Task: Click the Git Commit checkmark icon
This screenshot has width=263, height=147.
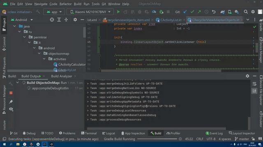Action: (192, 12)
